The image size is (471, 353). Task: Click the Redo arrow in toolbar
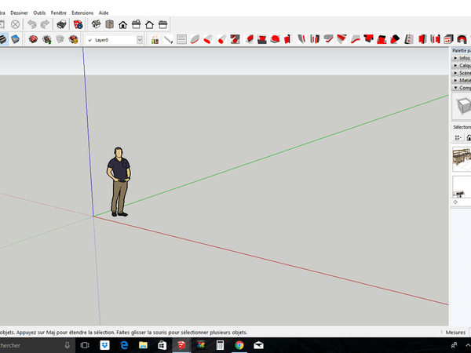(44, 24)
